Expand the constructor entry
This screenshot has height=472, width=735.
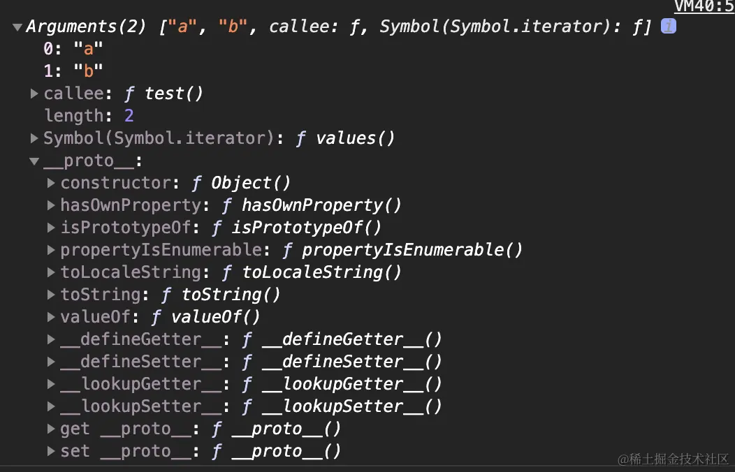tap(52, 183)
